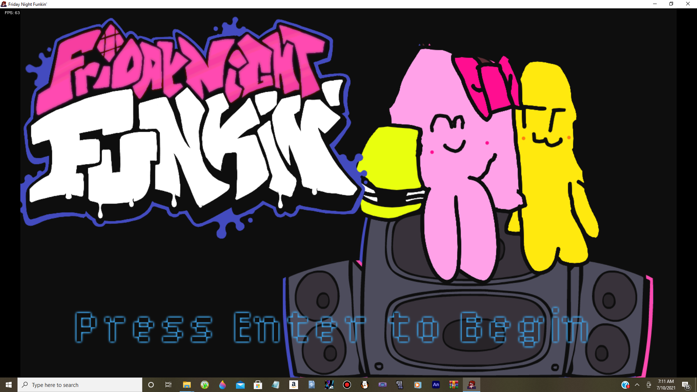Click the taskbar search box
Image resolution: width=697 pixels, height=392 pixels.
tap(80, 385)
